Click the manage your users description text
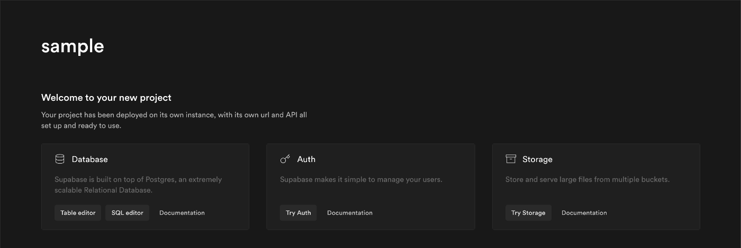This screenshot has height=248, width=741. [361, 179]
